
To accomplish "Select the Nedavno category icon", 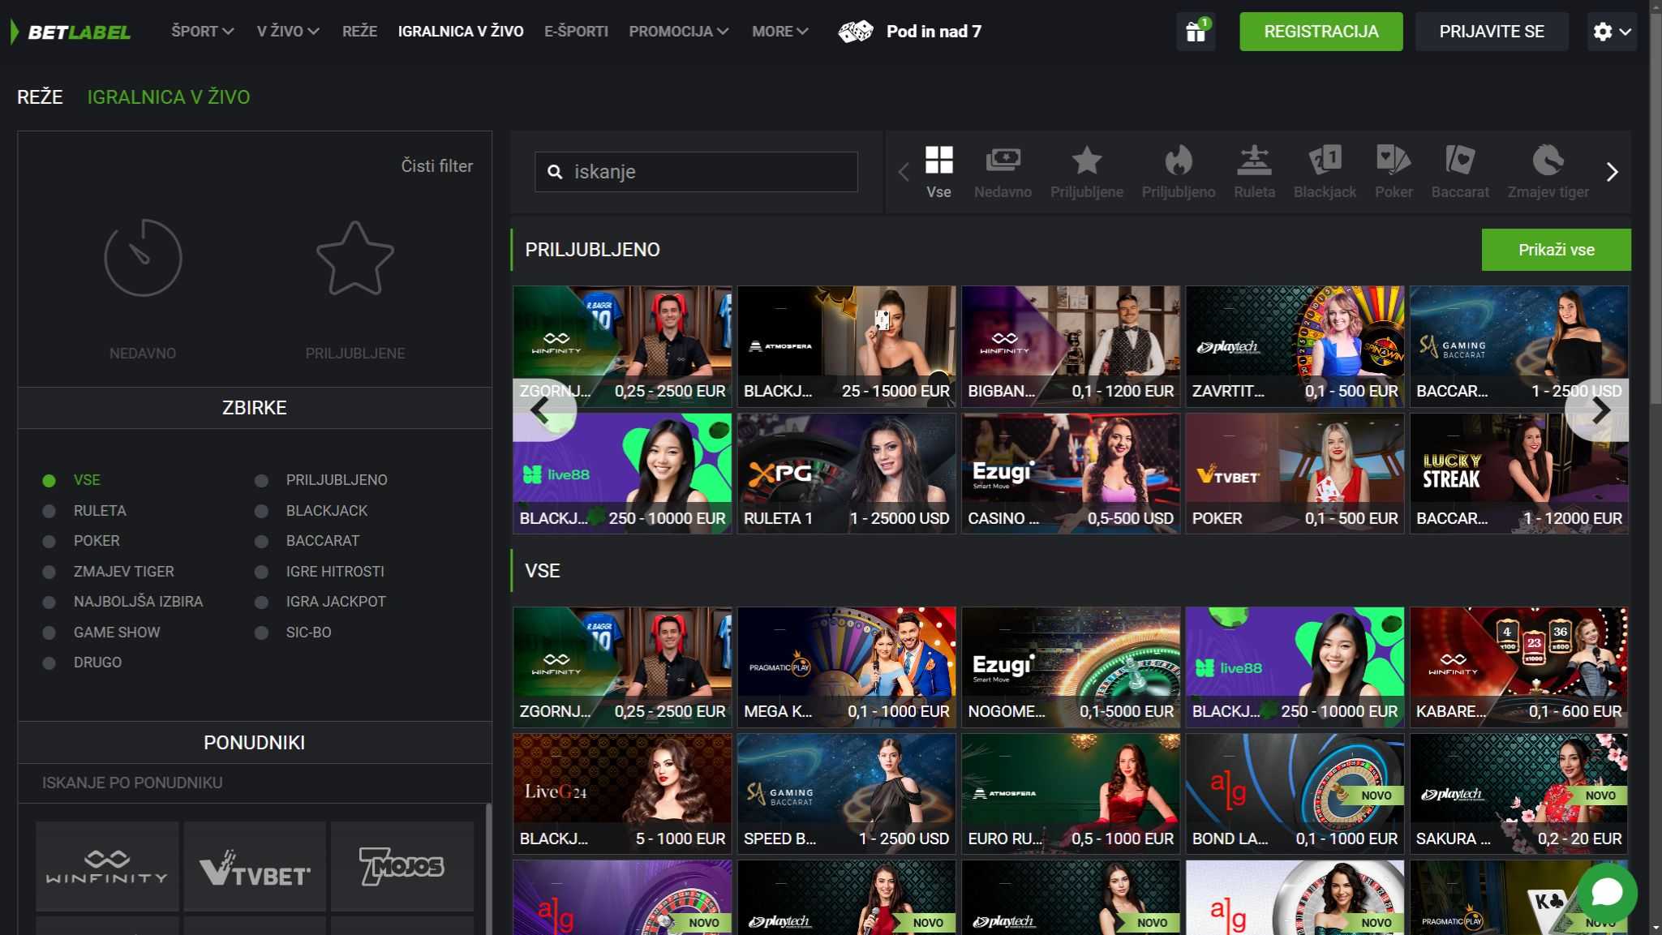I will click(1003, 172).
